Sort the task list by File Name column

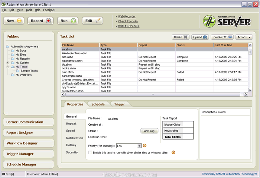(80, 45)
